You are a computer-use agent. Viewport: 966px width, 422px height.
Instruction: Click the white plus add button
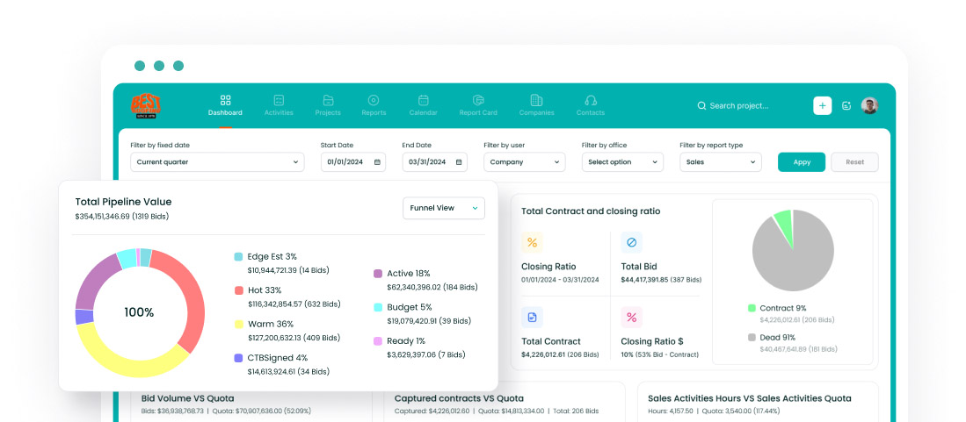pos(822,105)
